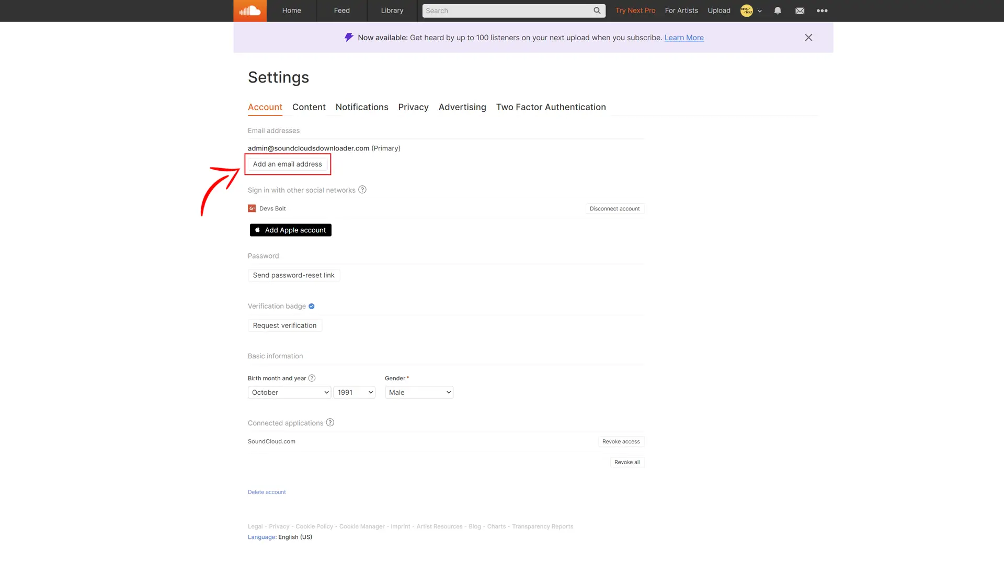The width and height of the screenshot is (1004, 564).
Task: Click Delete account link
Action: 266,492
